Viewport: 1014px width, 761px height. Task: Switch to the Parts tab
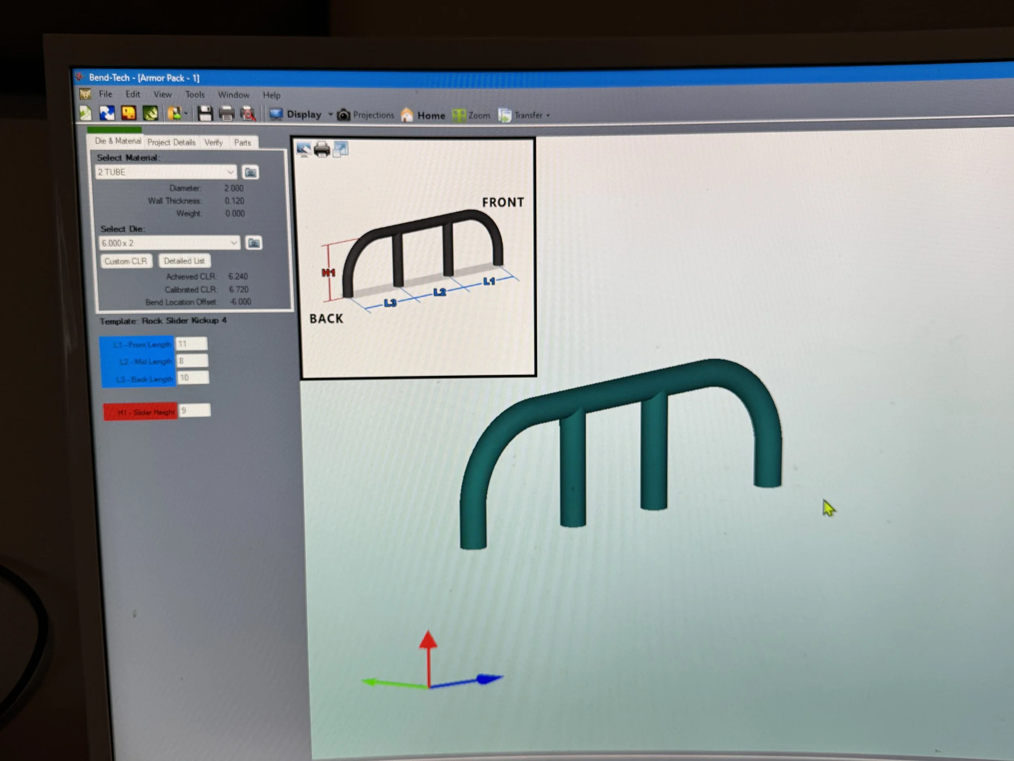[x=243, y=142]
